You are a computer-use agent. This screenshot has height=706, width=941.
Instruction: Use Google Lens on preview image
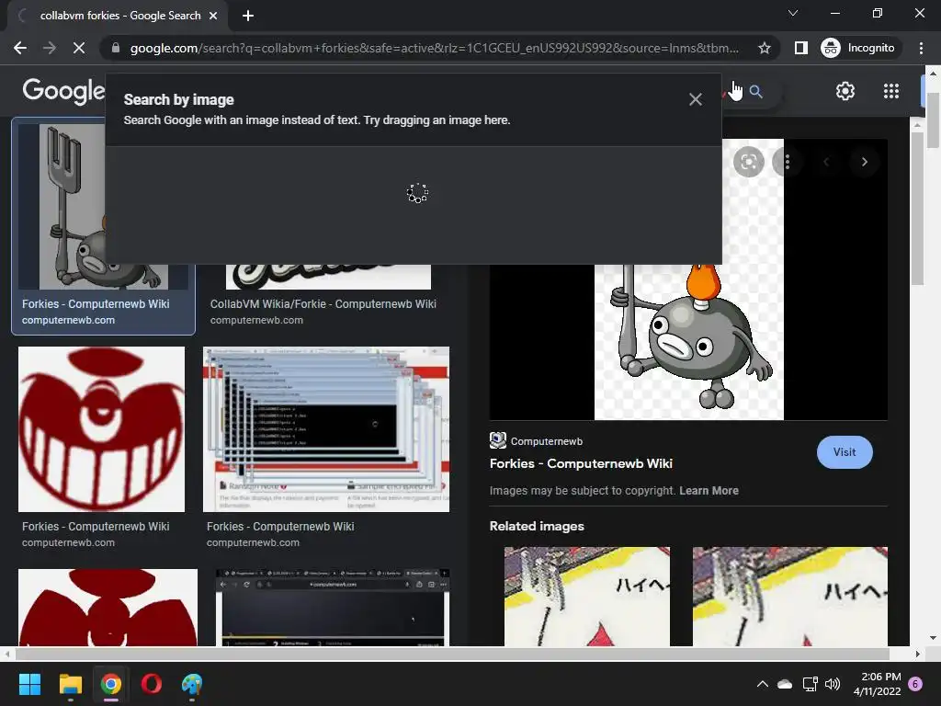[748, 162]
